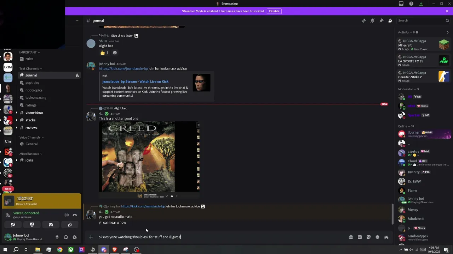This screenshot has width=453, height=254.
Task: Show hidden tray icons chevron
Action: (x=401, y=250)
